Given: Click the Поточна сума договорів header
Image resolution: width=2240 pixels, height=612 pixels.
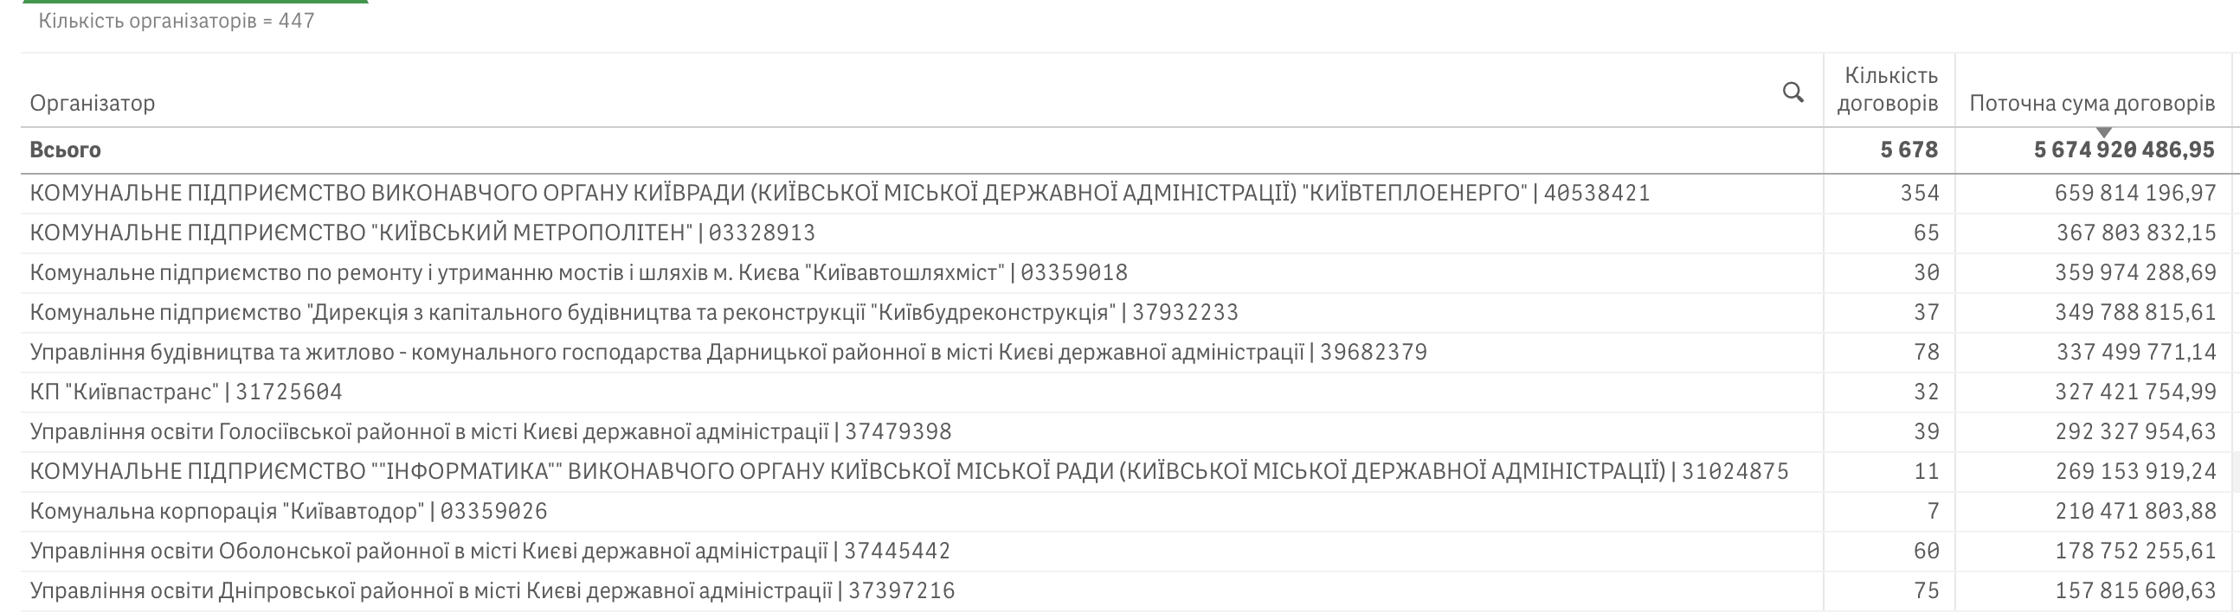Looking at the screenshot, I should (x=2091, y=104).
